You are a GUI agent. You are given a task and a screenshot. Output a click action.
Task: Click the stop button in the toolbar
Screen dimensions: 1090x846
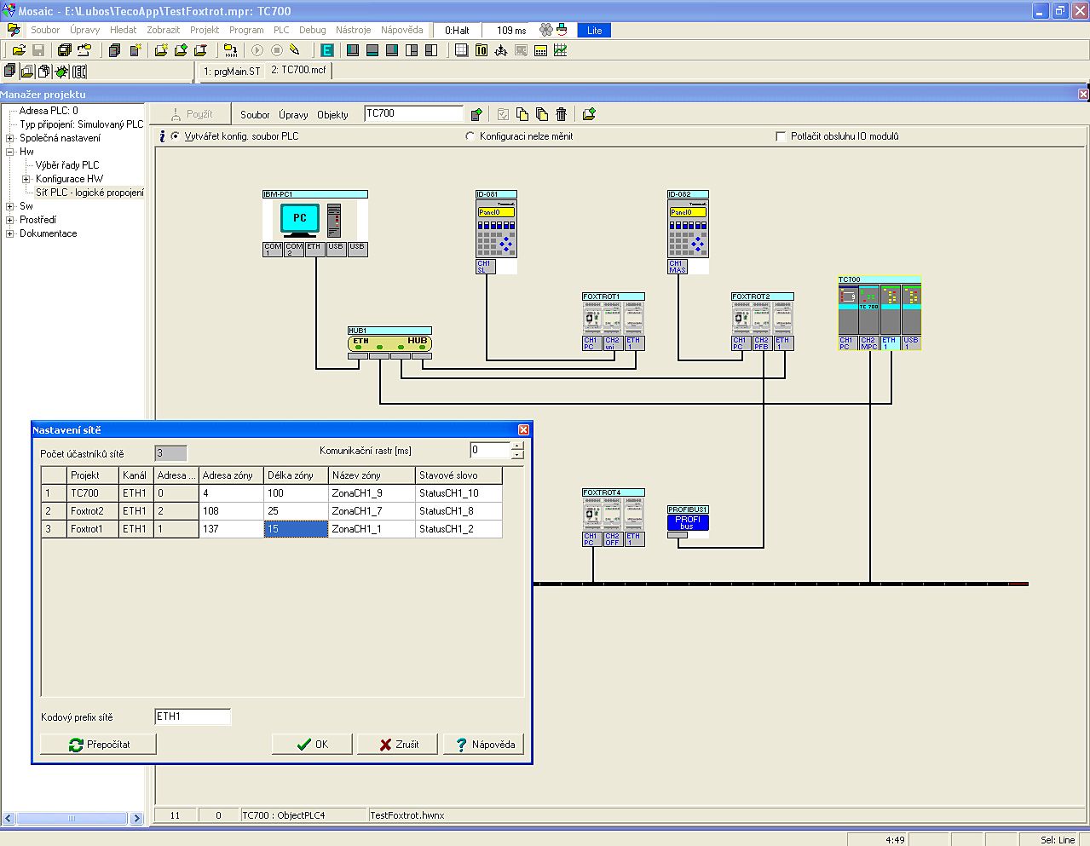pos(276,50)
